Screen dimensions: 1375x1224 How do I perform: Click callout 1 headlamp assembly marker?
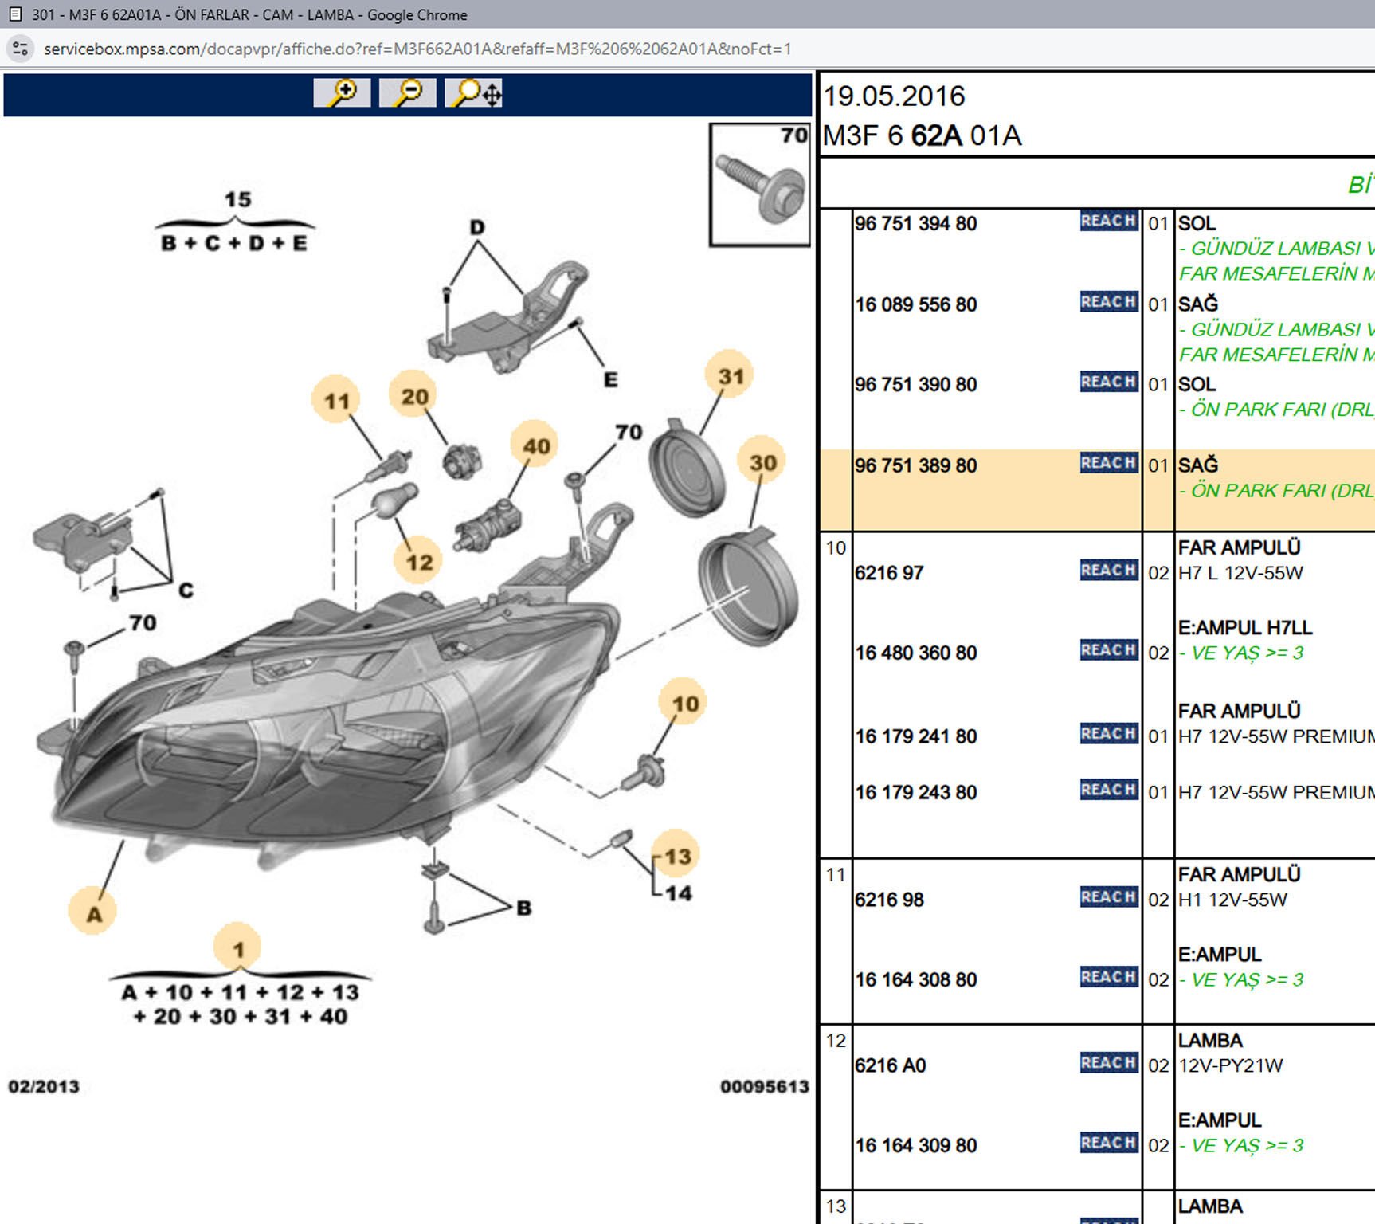238,949
